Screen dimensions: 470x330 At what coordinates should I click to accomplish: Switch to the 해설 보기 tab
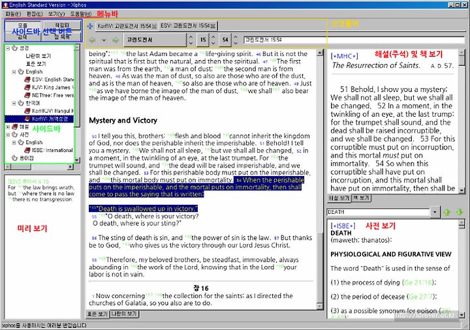[339, 198]
